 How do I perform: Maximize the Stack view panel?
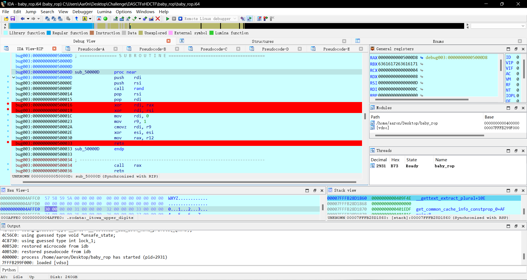508,190
